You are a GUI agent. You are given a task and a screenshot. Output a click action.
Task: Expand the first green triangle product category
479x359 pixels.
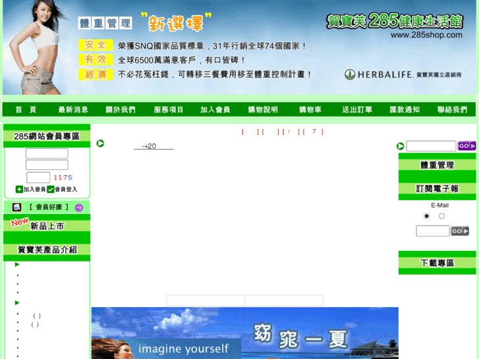(x=17, y=265)
